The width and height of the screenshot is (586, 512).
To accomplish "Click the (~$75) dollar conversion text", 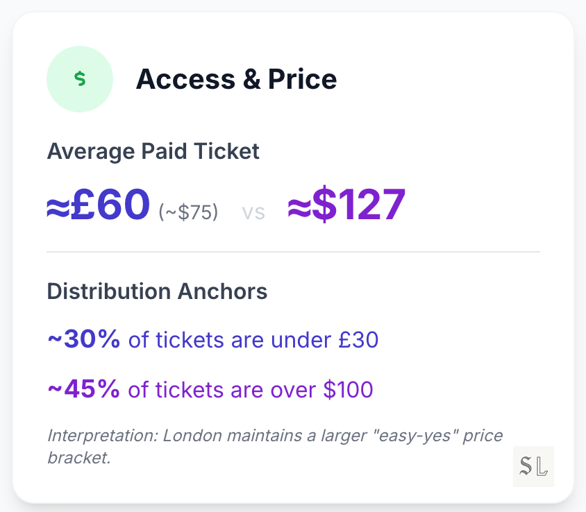I will point(188,212).
